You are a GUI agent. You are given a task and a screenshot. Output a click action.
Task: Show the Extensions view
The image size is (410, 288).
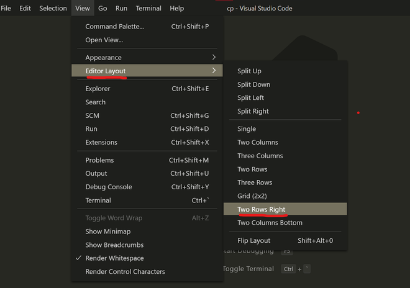click(147, 142)
